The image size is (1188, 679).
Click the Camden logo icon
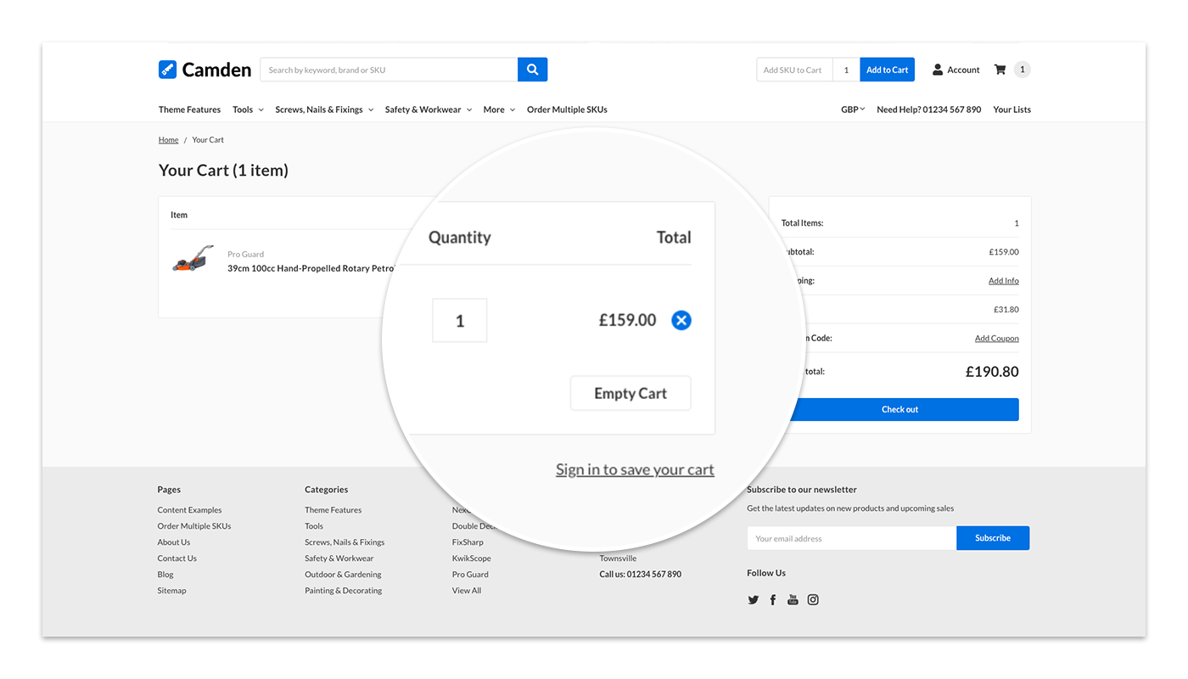click(x=167, y=70)
